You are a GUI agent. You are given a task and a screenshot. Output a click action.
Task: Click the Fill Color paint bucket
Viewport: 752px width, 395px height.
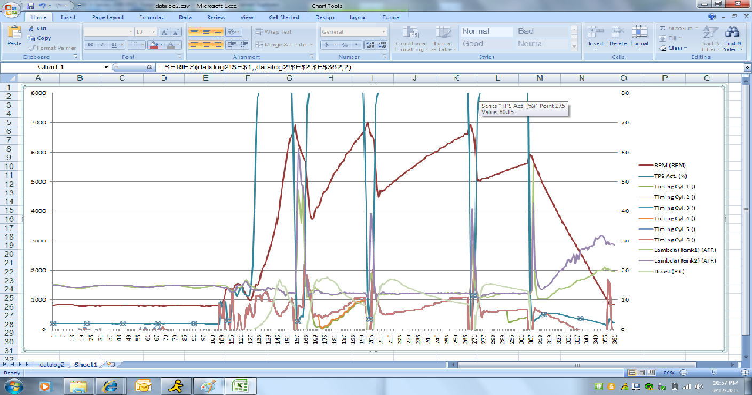pyautogui.click(x=154, y=45)
